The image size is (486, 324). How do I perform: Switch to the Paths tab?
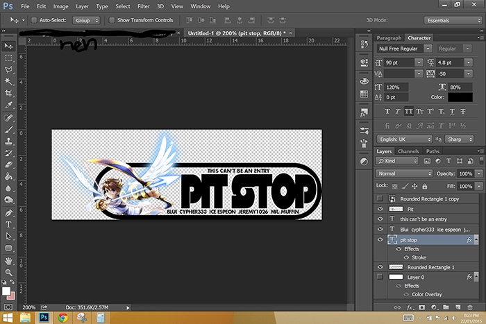coord(433,151)
